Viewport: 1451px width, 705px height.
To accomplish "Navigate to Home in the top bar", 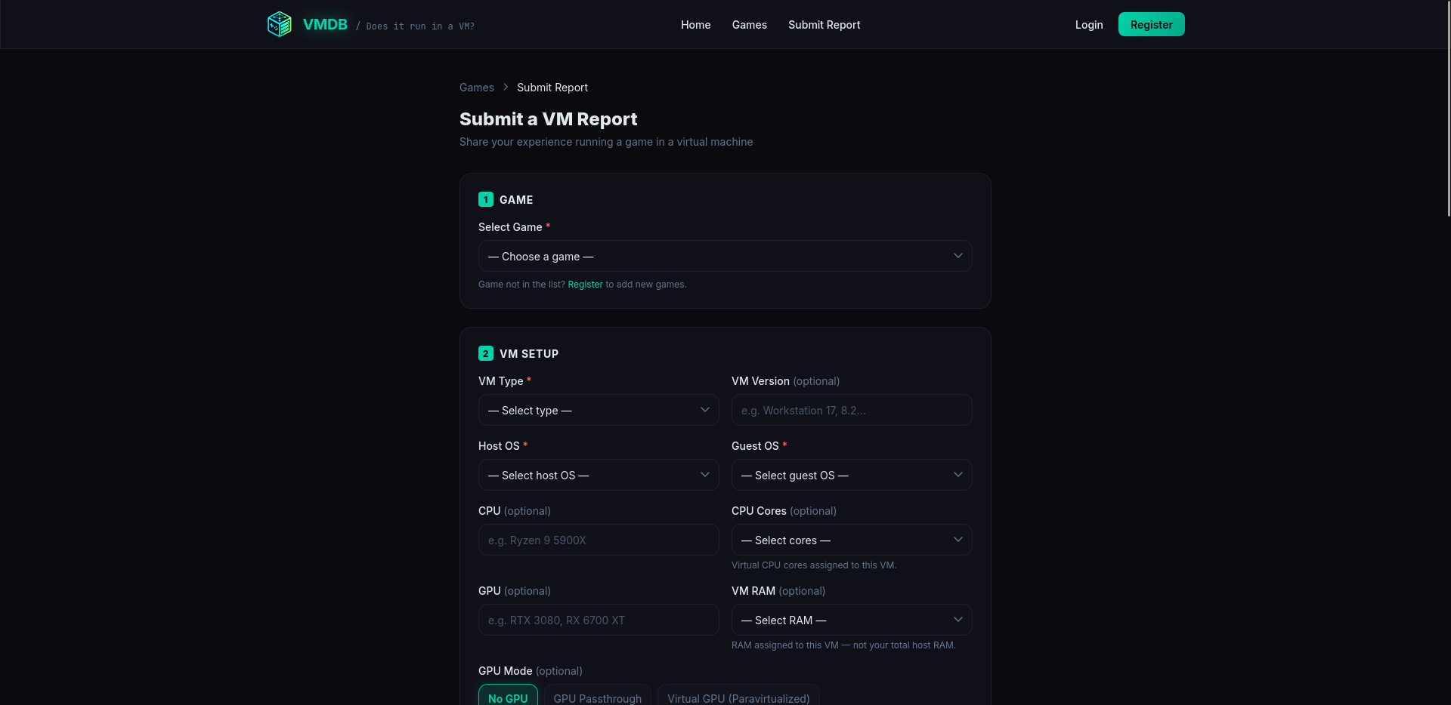I will click(x=695, y=24).
